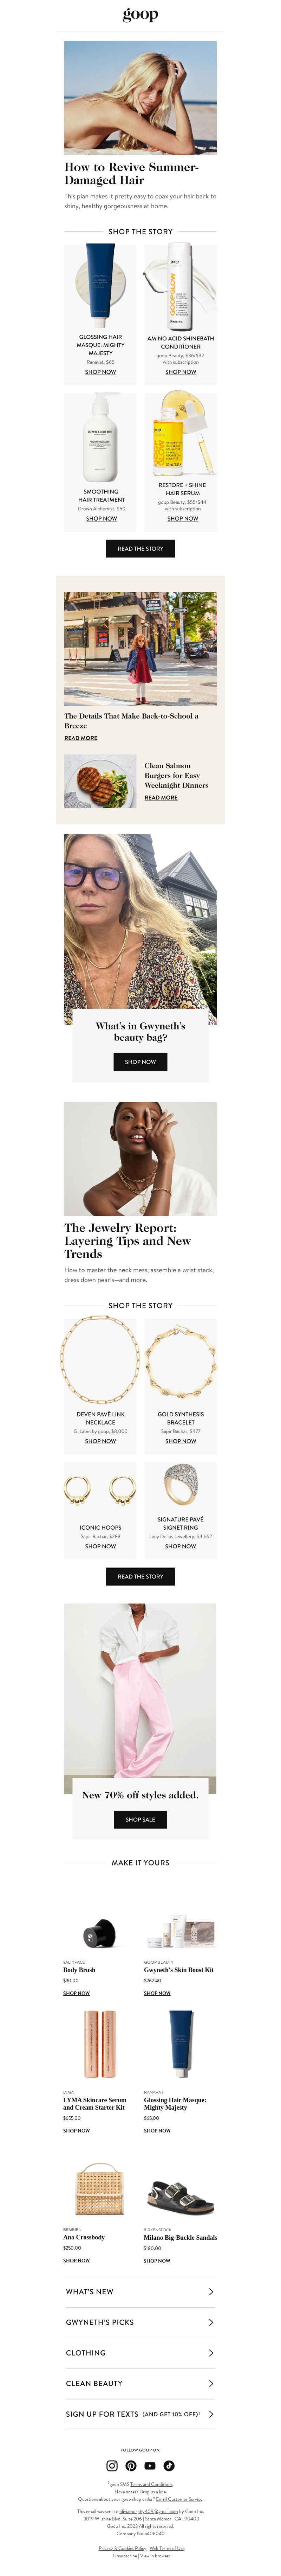The image size is (281, 2576).
Task: Click the Shop Sale button
Action: click(140, 1819)
